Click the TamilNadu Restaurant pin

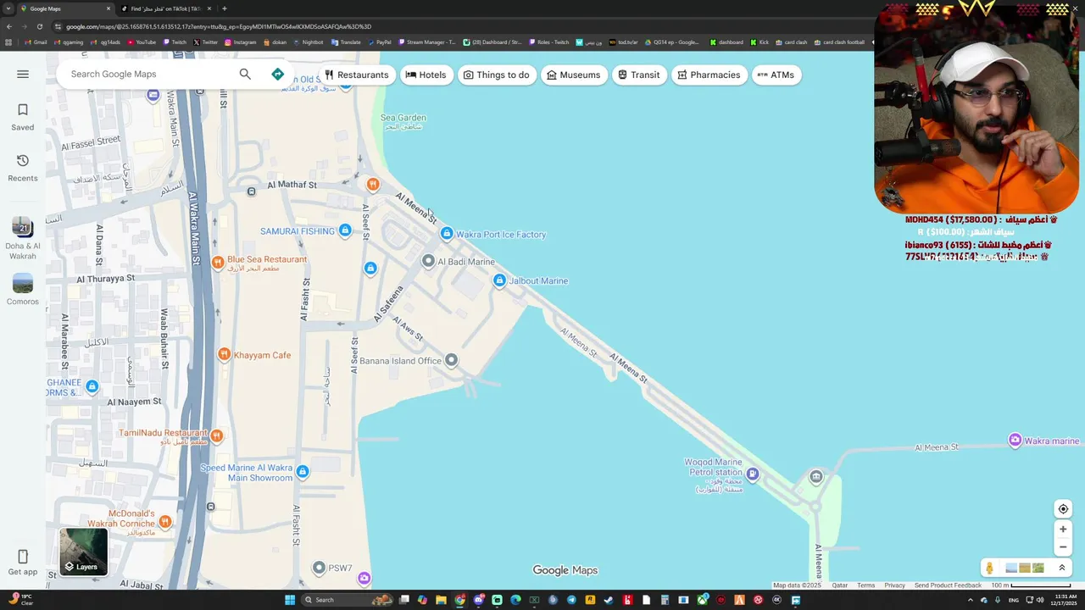tap(217, 435)
